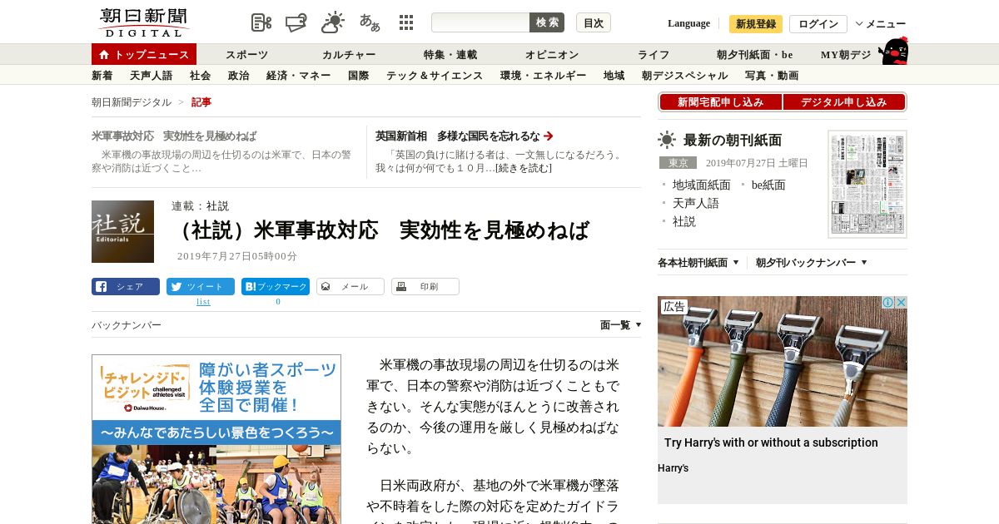Open 天声人語 in the 朝刊紙面 list
Image resolution: width=999 pixels, height=524 pixels.
[695, 203]
